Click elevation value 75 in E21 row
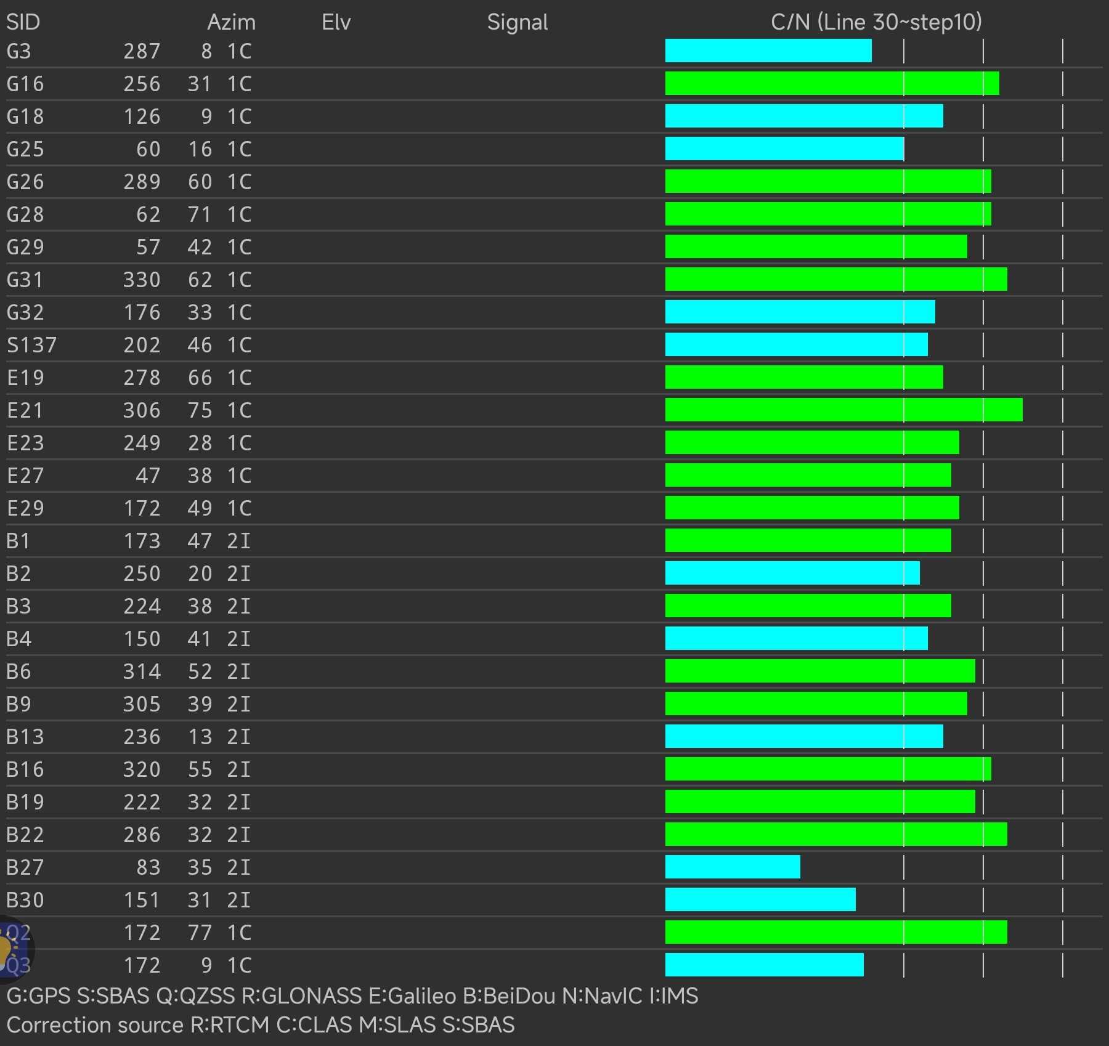Viewport: 1109px width, 1046px height. 200,410
